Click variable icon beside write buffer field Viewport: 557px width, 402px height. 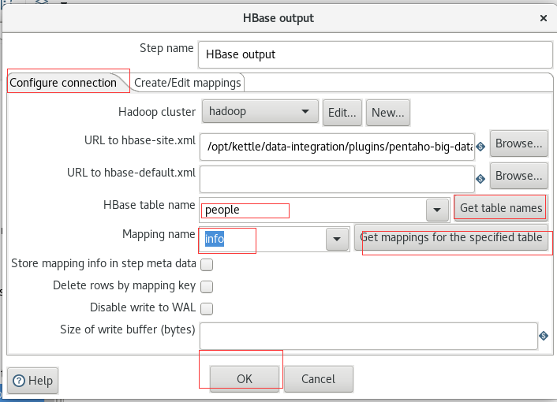[544, 336]
